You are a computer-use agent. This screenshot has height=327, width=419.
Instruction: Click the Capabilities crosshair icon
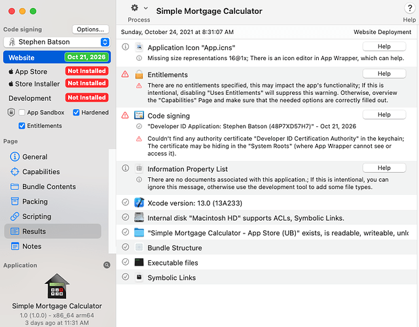click(14, 171)
